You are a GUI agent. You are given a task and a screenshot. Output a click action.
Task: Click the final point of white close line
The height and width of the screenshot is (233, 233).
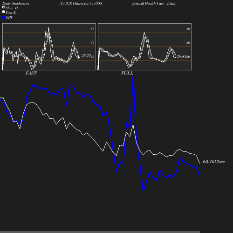tap(199, 163)
